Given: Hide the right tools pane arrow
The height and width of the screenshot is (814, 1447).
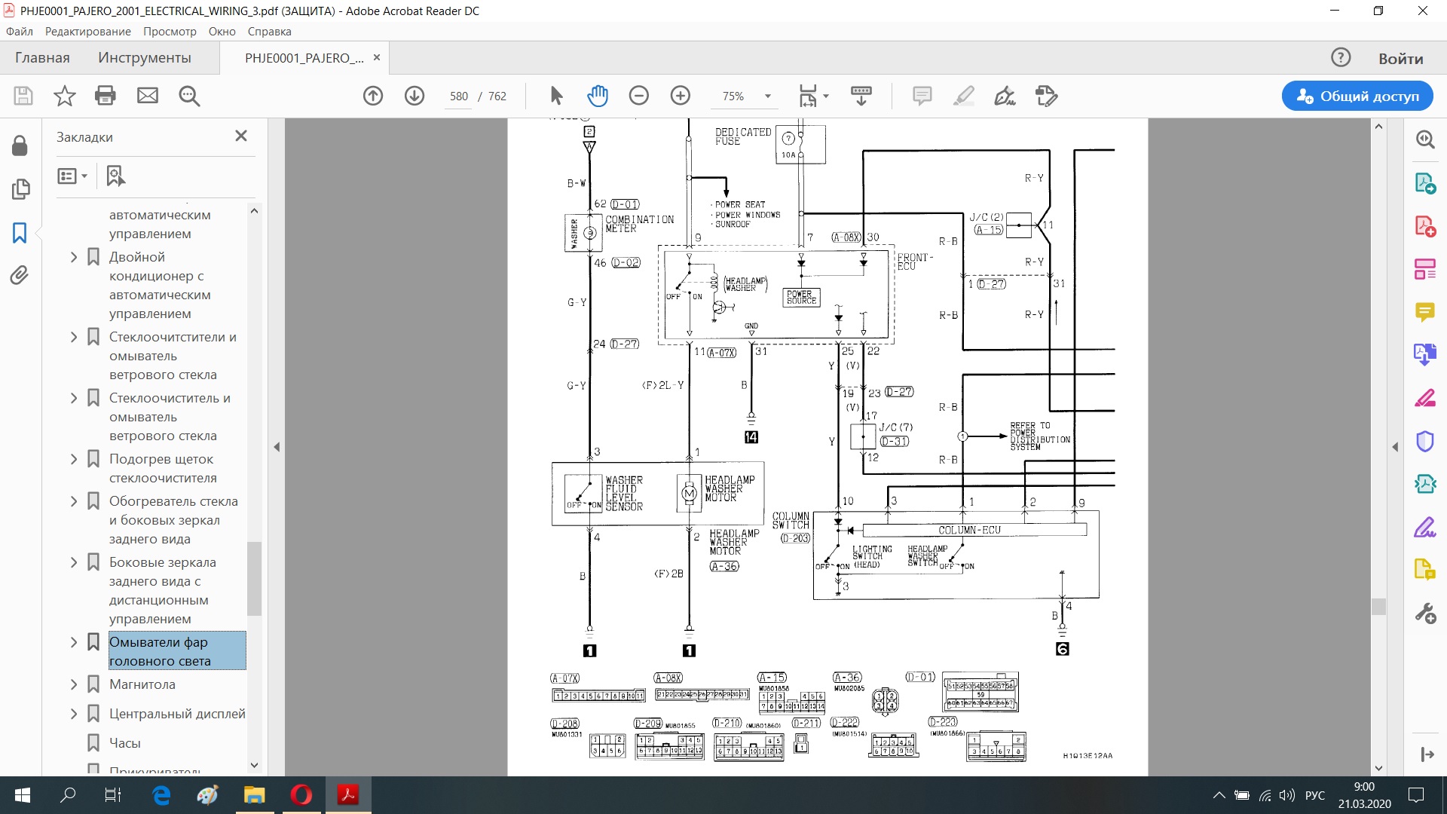Looking at the screenshot, I should coord(1395,447).
